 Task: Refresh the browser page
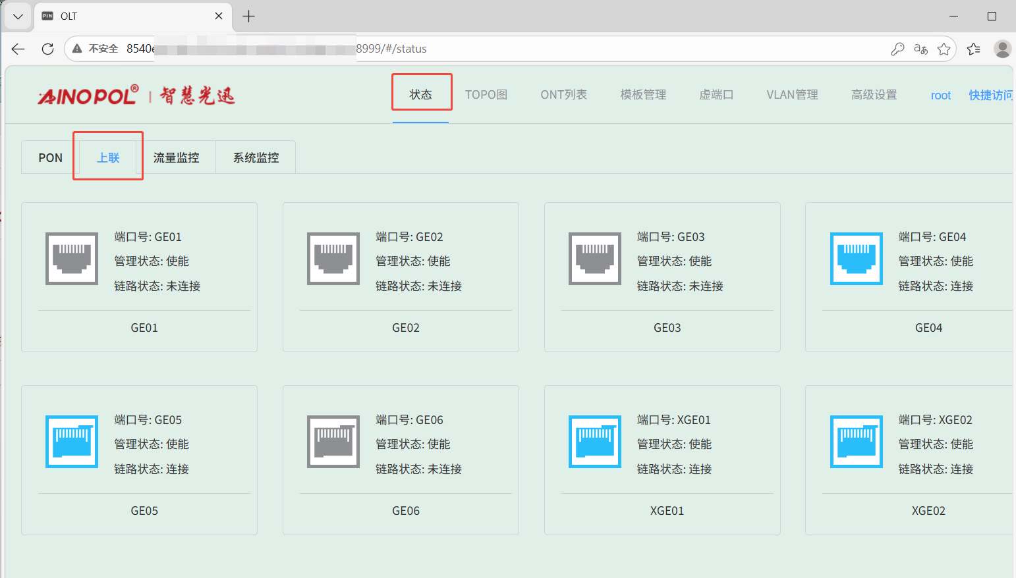point(47,49)
